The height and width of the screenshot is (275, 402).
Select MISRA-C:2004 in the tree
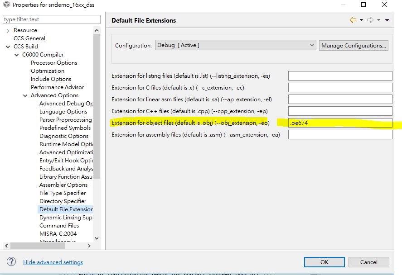[x=58, y=233]
